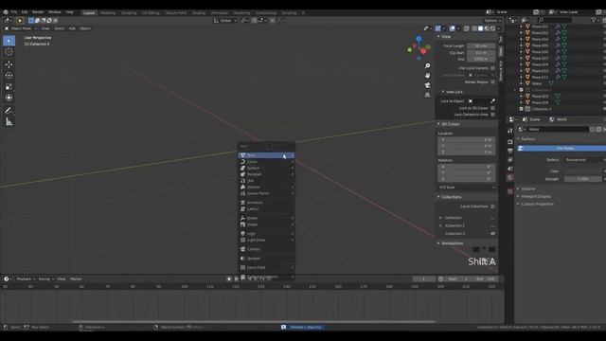Click the Focal Length field
Screen dimensions: 606x341
click(x=481, y=45)
